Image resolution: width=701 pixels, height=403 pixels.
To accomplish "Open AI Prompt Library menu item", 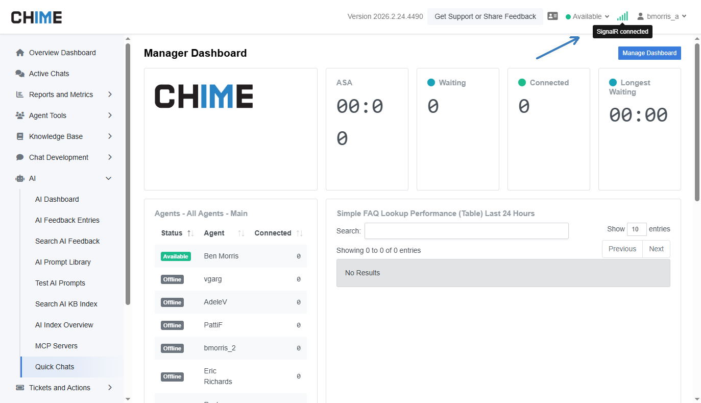I will tap(63, 262).
